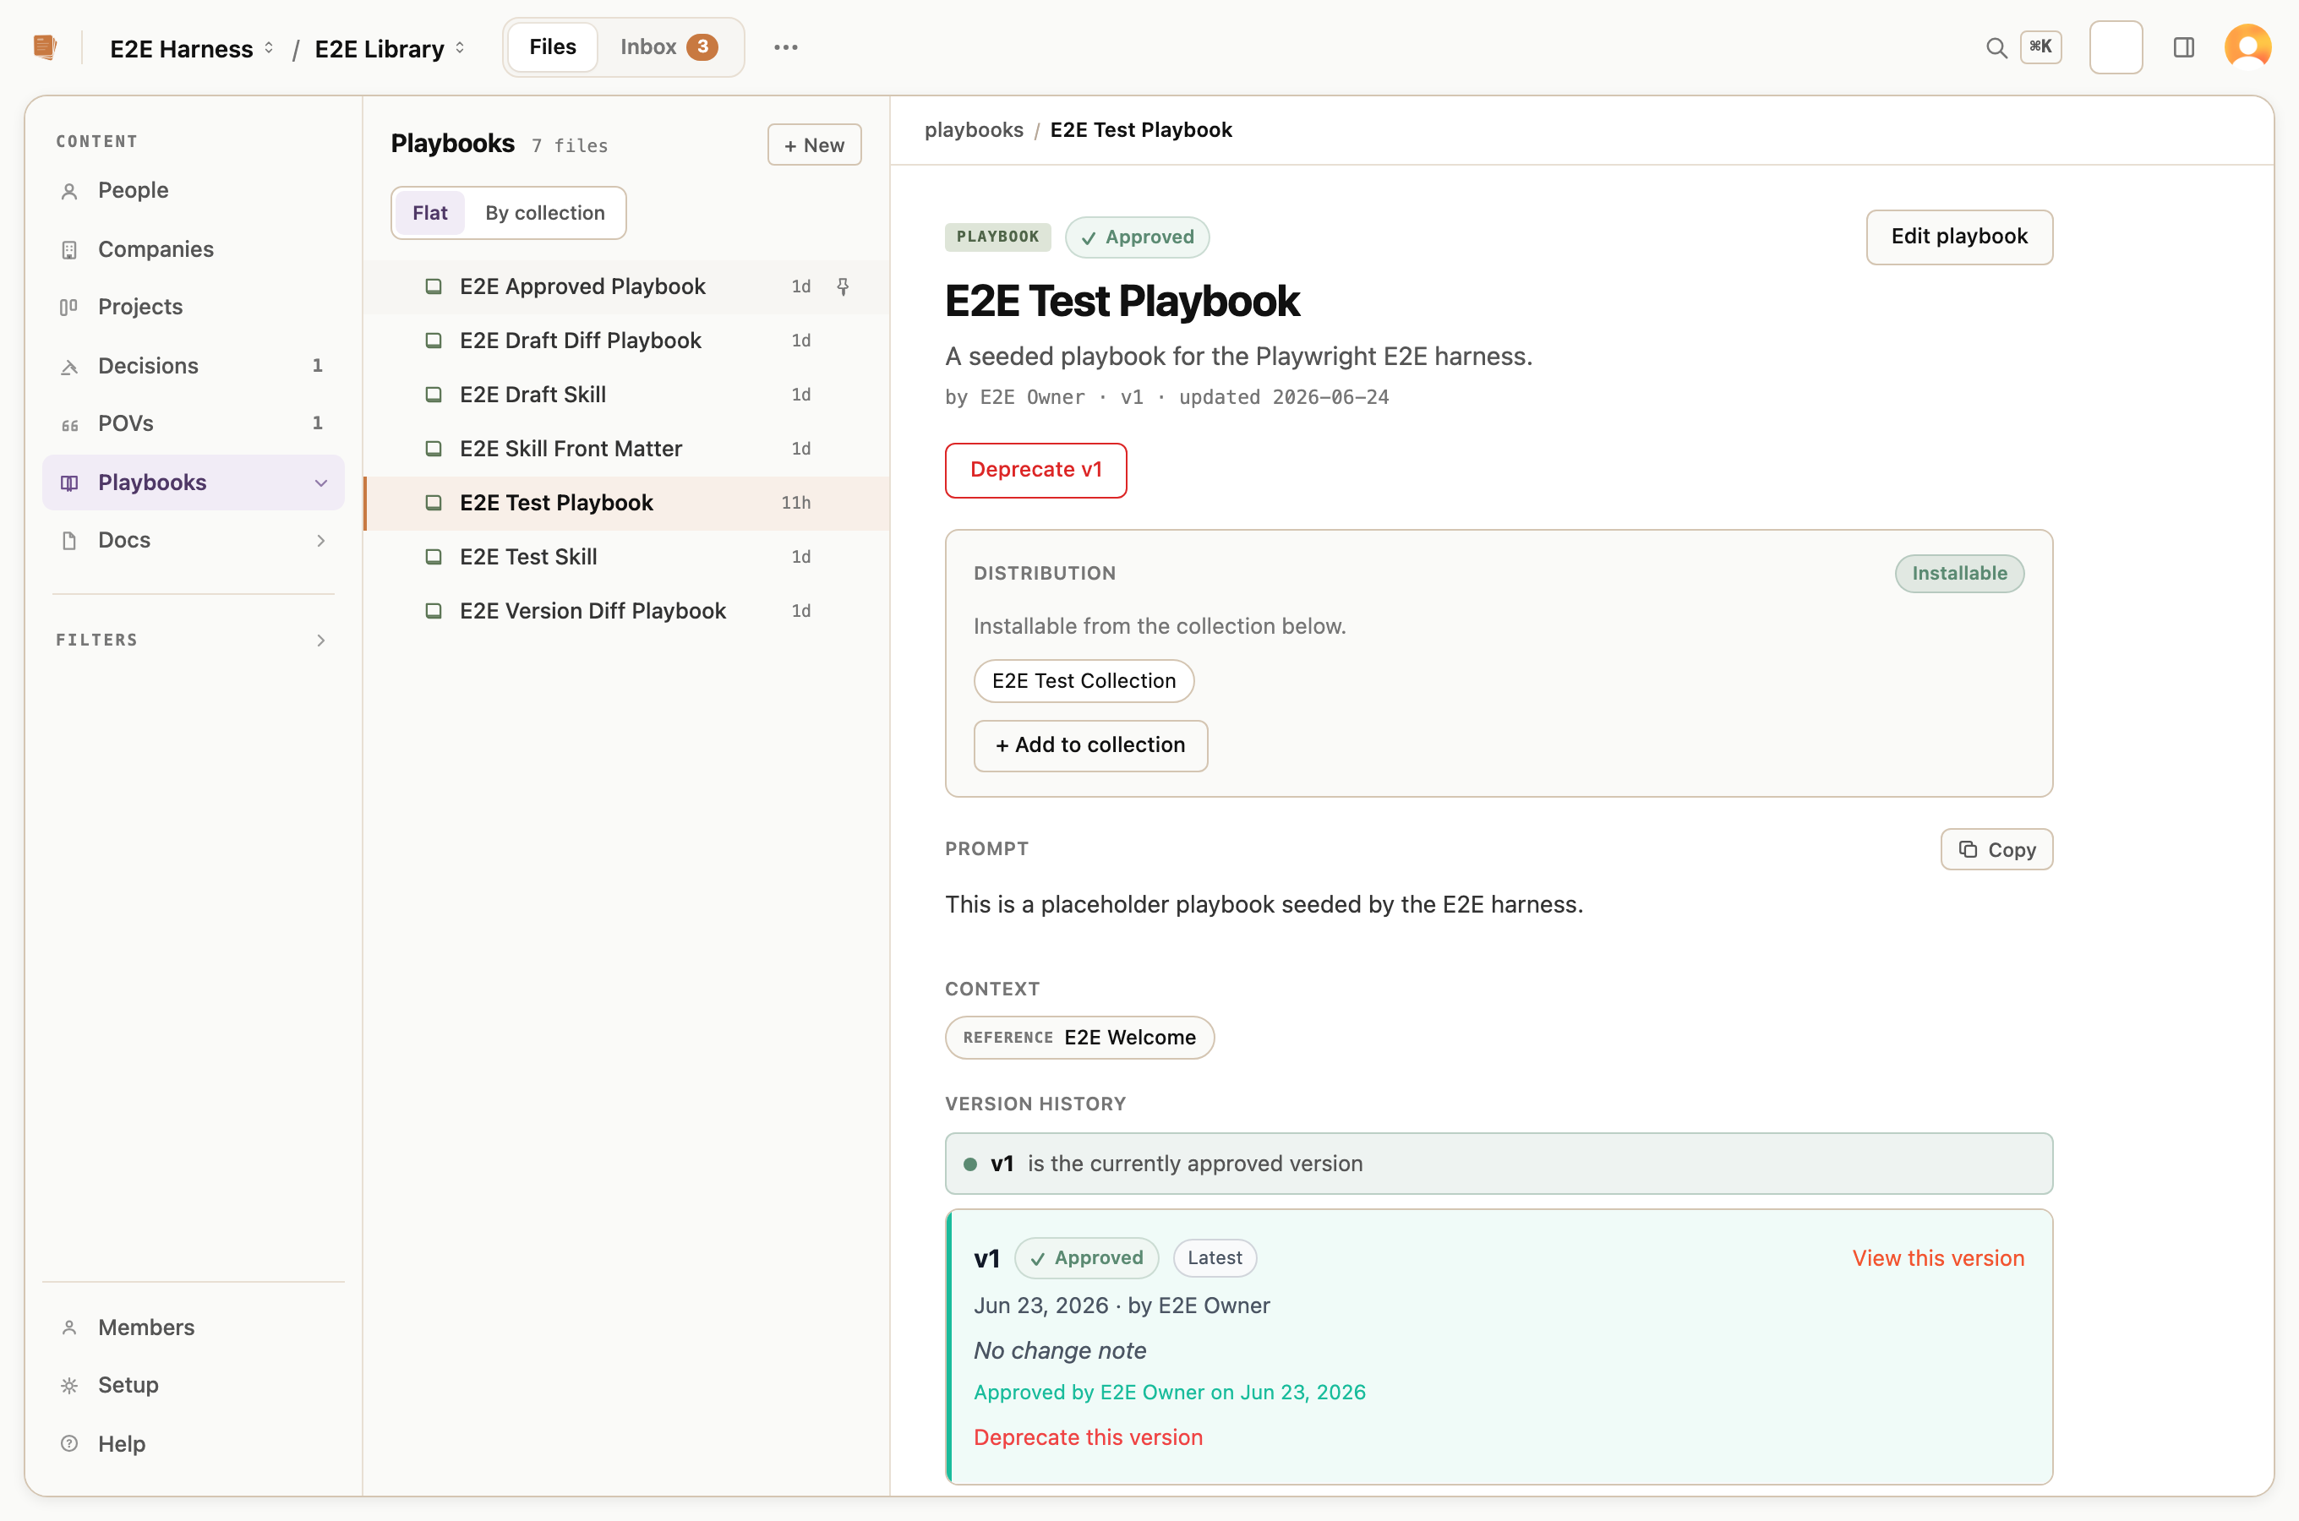Click the Docs file icon

point(68,540)
